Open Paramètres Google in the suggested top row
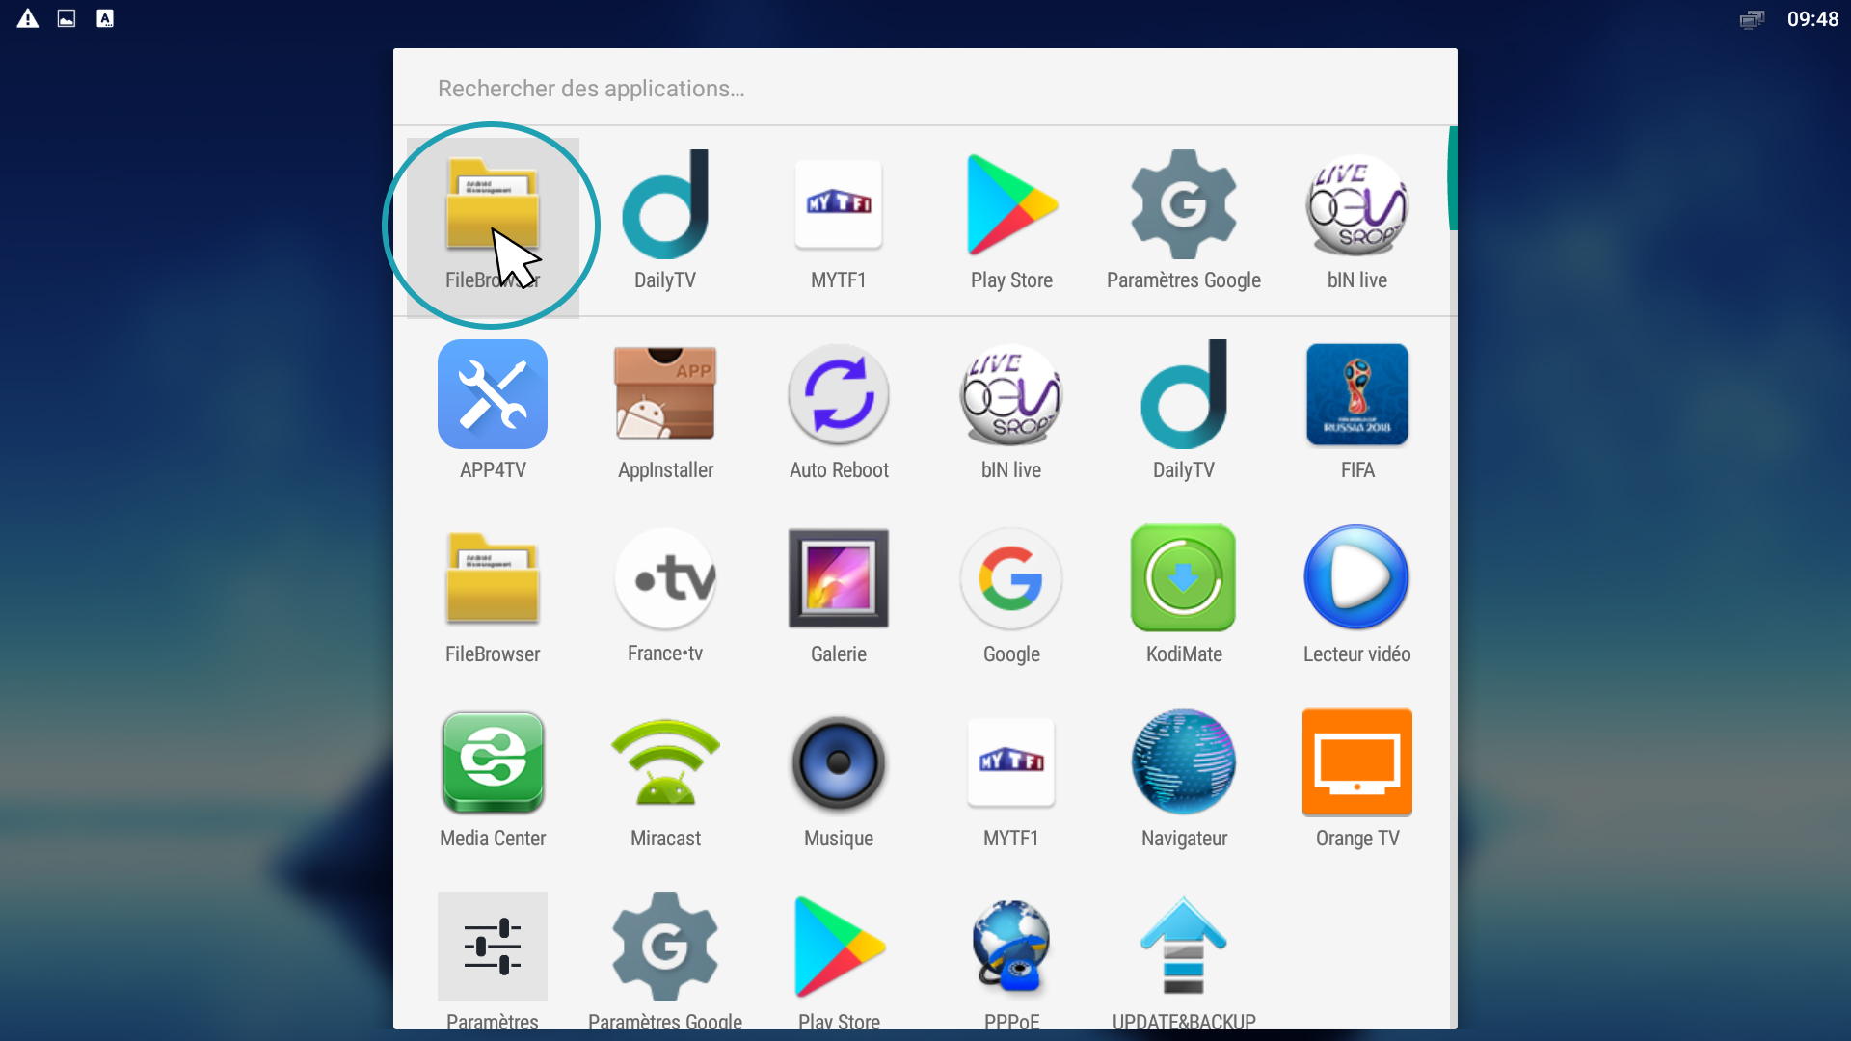Image resolution: width=1851 pixels, height=1041 pixels. 1184,221
